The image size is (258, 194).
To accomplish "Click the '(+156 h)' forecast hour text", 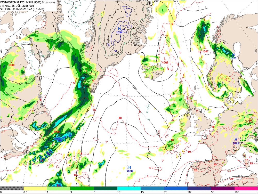I will point(38,9).
